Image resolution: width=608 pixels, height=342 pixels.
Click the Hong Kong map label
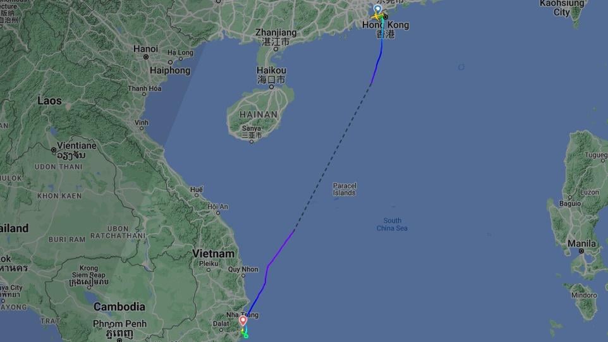pyautogui.click(x=386, y=25)
